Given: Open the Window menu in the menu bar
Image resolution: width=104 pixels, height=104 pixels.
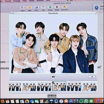Looking at the screenshot, I should pos(40,1).
